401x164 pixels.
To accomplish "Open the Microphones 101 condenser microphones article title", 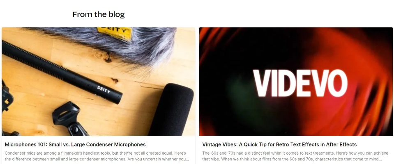I will [75, 145].
